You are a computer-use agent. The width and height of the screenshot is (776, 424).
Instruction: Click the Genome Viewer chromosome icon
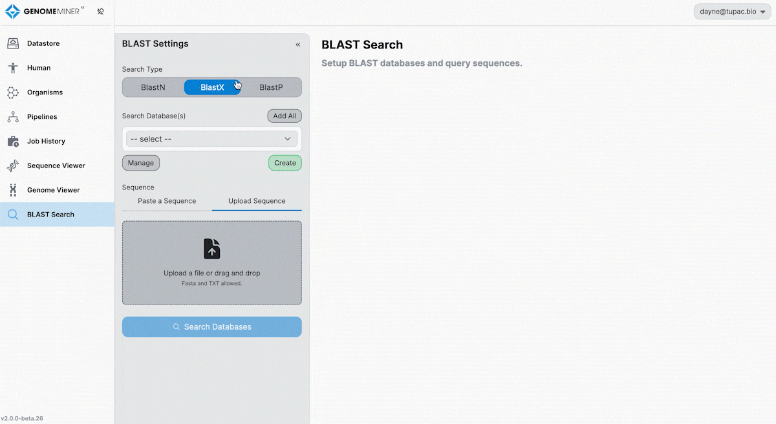[13, 190]
